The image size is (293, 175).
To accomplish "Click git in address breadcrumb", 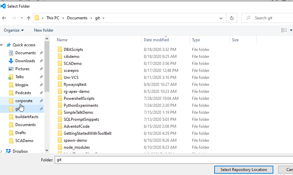I will pyautogui.click(x=97, y=18).
